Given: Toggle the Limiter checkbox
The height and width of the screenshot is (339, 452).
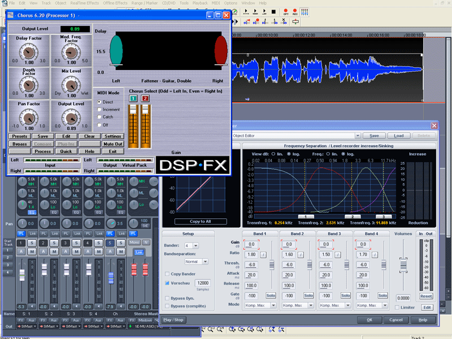Looking at the screenshot, I should [x=395, y=307].
